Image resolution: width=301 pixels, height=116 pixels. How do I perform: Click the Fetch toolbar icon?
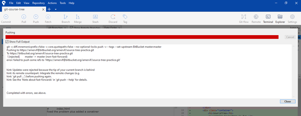(x=48, y=17)
